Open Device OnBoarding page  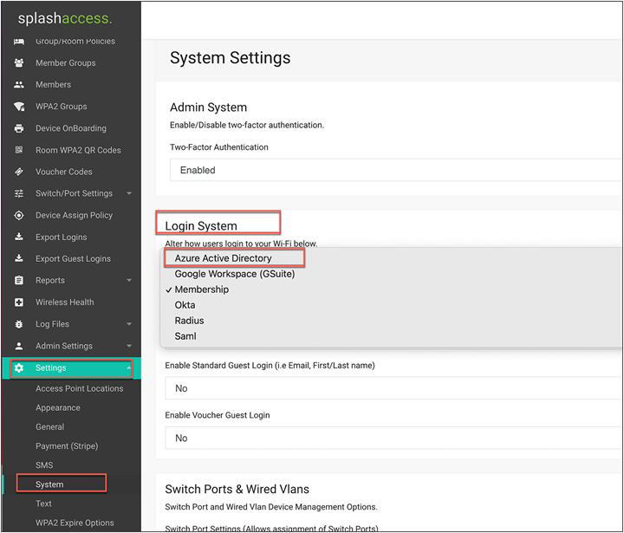point(71,128)
